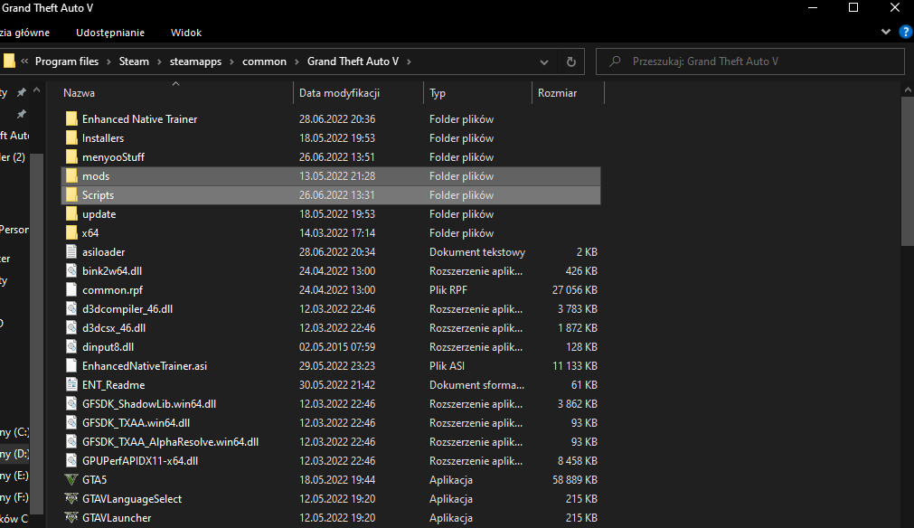Open the dropdown arrow after steamapps
Viewport: 914px width, 528px height.
pyautogui.click(x=232, y=61)
